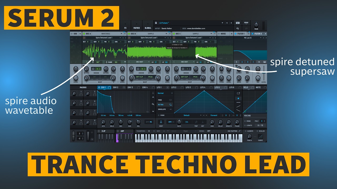Select the LFO point draw dot tool

click(238, 98)
